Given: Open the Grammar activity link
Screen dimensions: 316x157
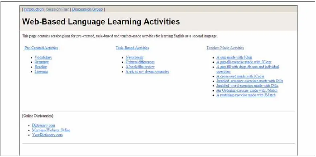Looking at the screenshot, I should coord(41,62).
